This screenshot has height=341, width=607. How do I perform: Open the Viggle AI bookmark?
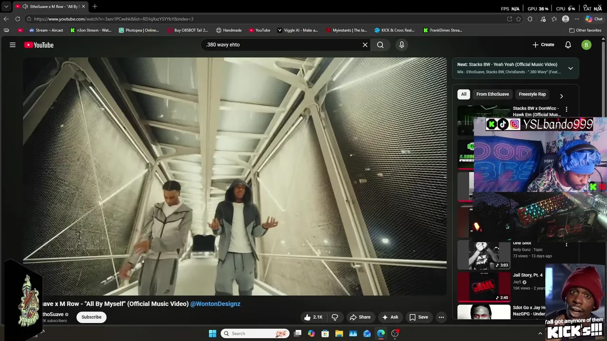pyautogui.click(x=297, y=30)
